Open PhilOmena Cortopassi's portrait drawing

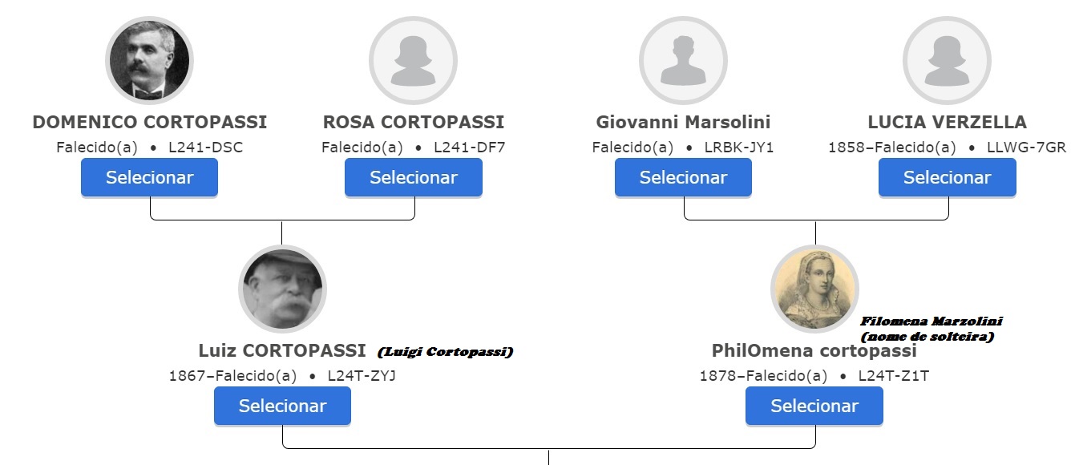coord(814,289)
